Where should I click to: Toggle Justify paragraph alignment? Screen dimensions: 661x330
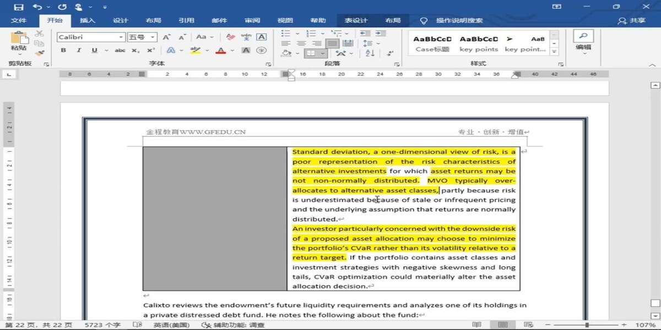click(x=332, y=43)
